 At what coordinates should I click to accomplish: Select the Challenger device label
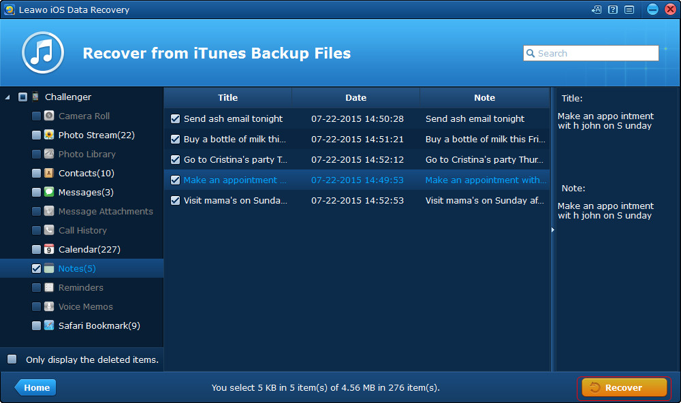coord(68,97)
